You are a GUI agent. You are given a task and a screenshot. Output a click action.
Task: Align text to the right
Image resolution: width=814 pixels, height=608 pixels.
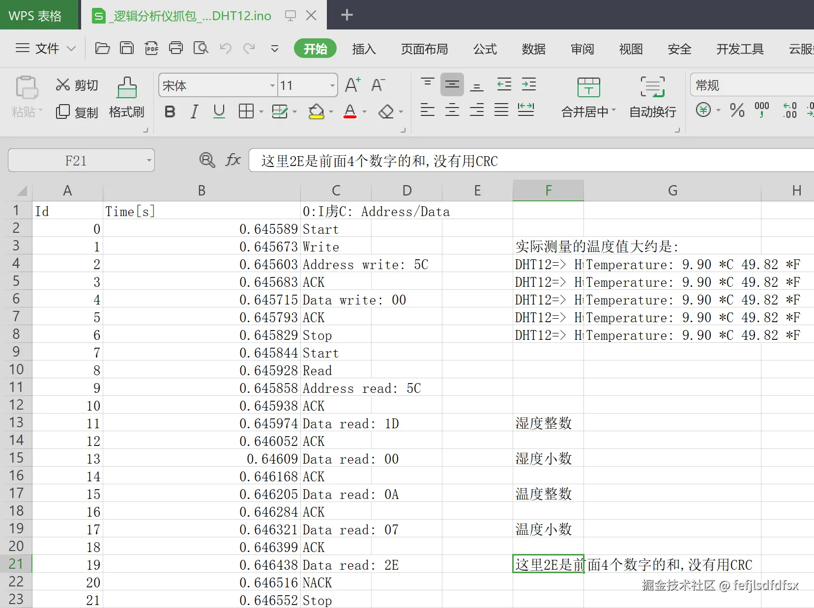[x=477, y=110]
